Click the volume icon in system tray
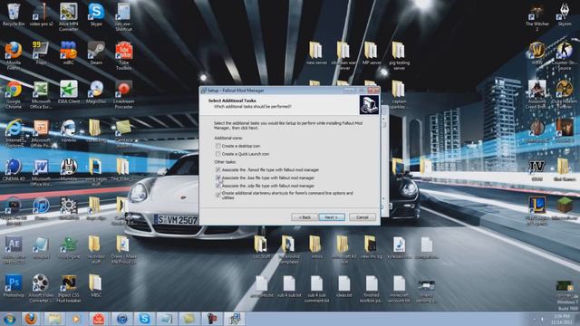Viewport: 580px width, 326px height. coord(542,319)
